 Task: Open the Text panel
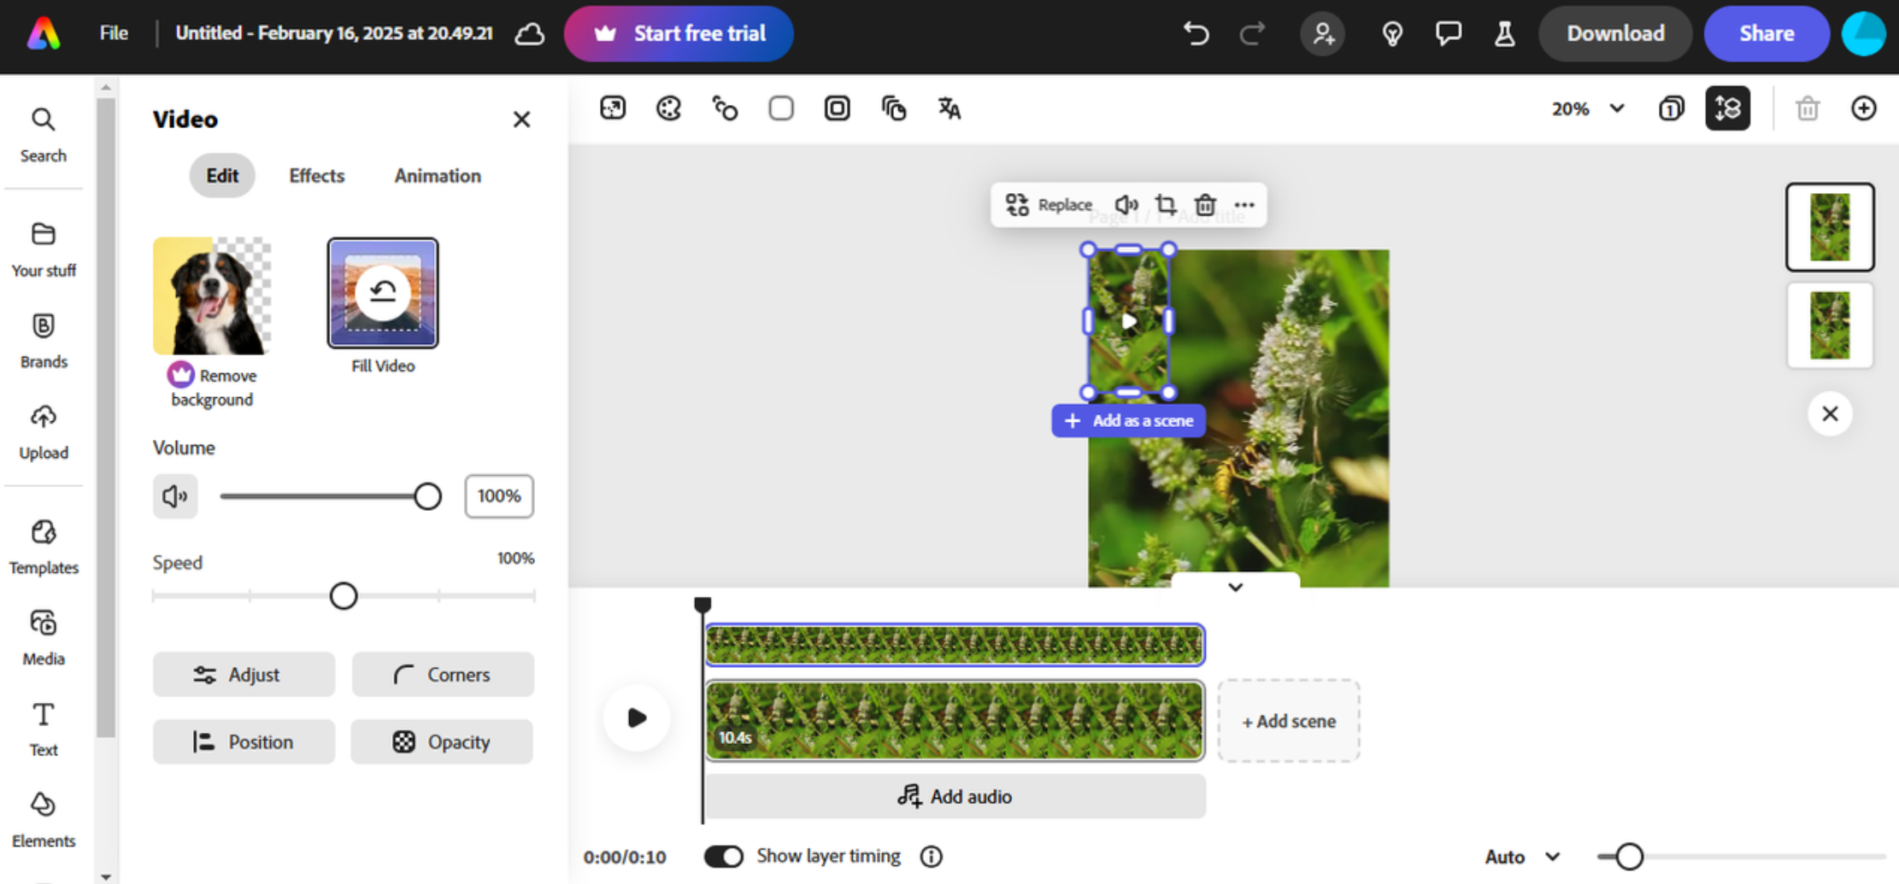tap(43, 727)
